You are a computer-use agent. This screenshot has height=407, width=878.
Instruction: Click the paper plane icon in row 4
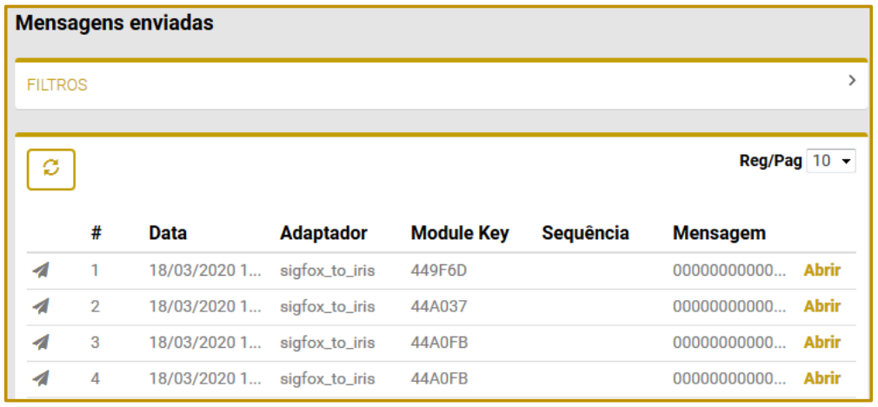tap(41, 378)
